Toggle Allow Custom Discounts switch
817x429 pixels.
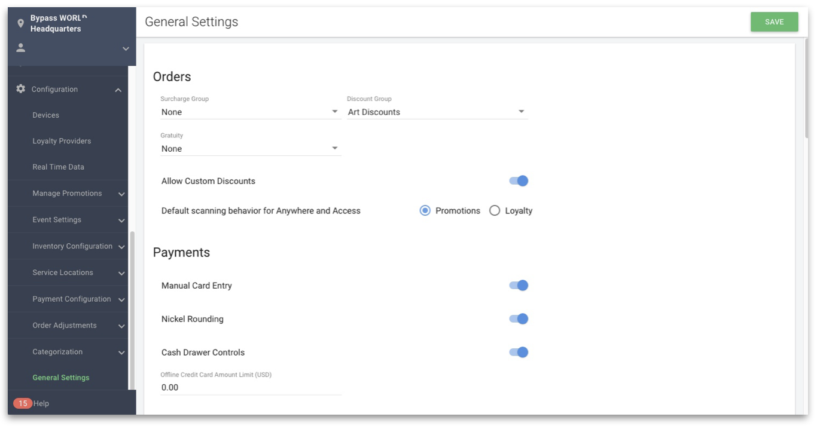coord(519,180)
